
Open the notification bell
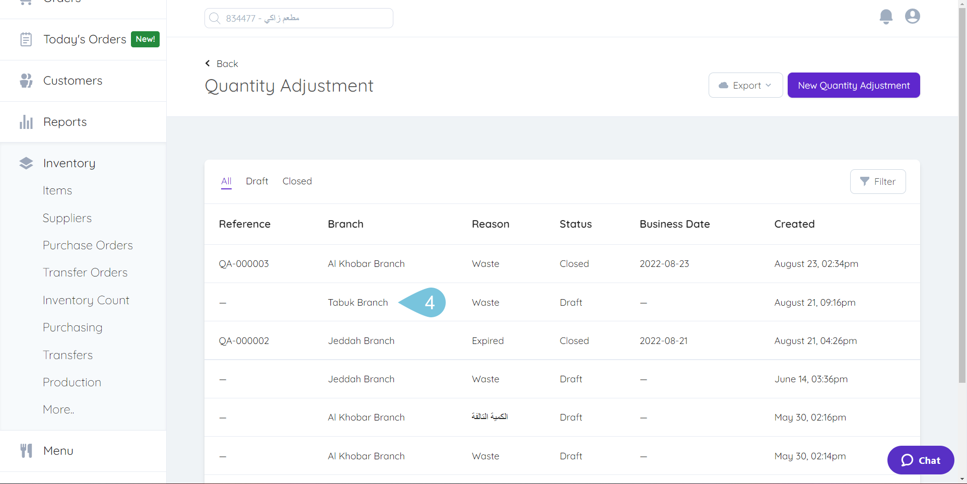coord(886,16)
